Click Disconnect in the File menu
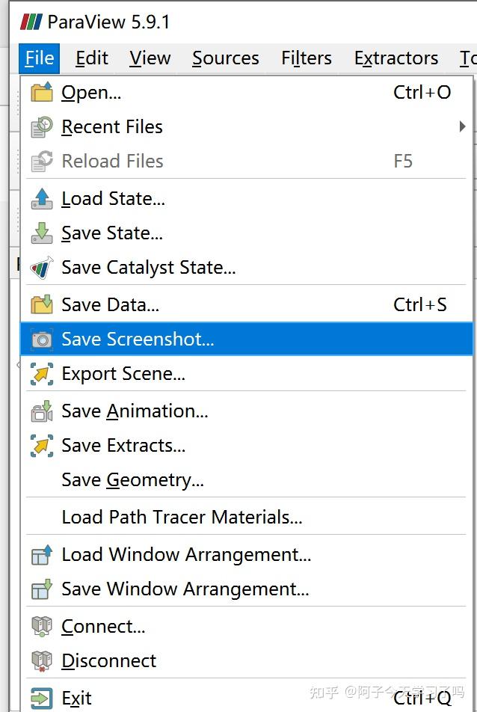 (x=108, y=661)
